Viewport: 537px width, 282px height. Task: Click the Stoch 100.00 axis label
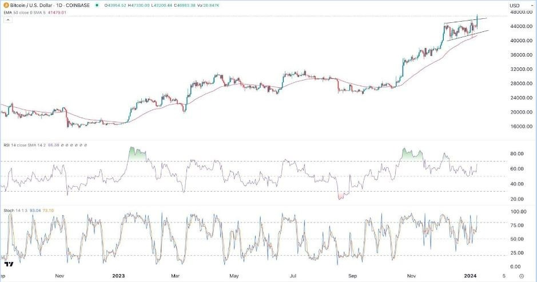(x=518, y=212)
